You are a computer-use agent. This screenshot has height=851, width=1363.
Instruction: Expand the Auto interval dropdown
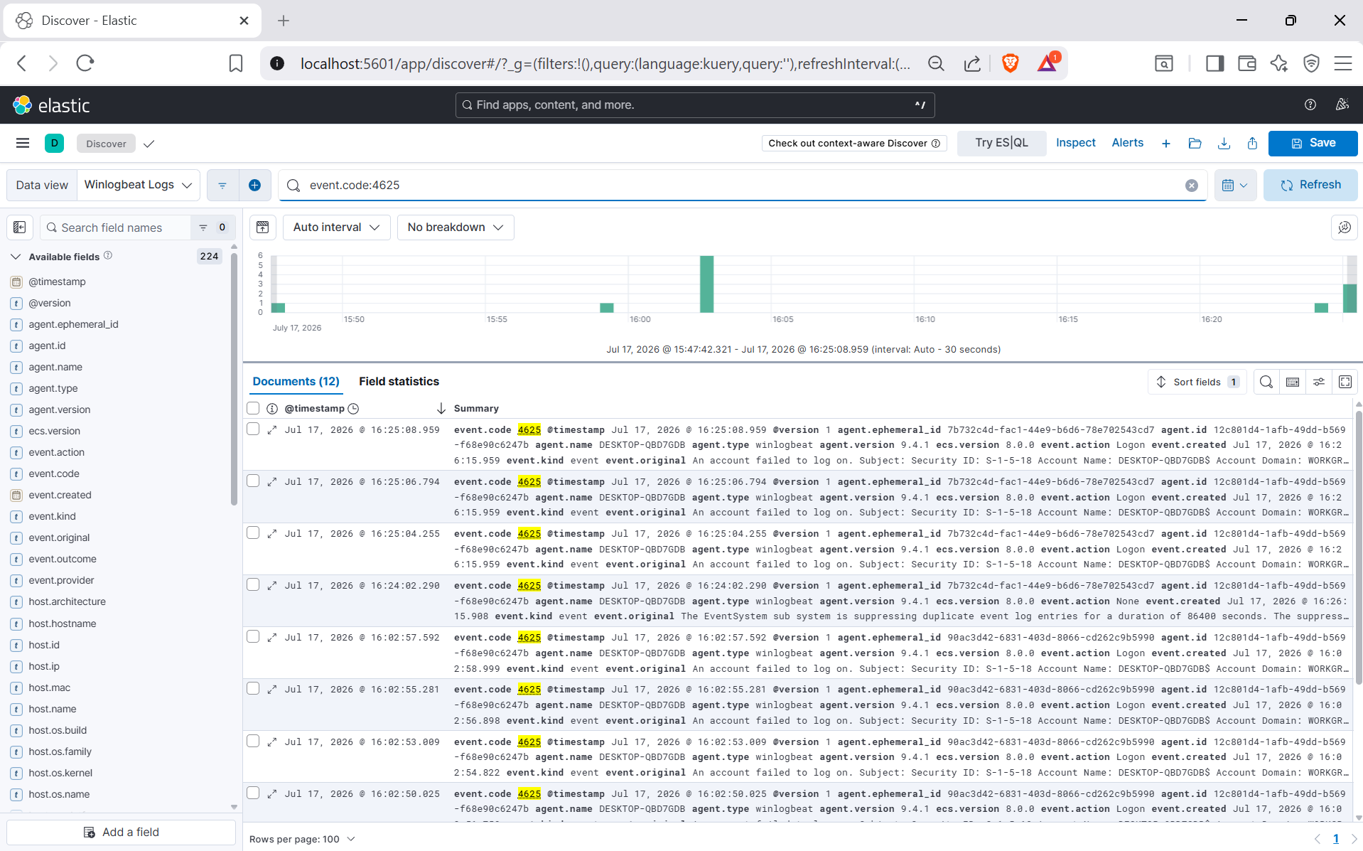point(336,228)
